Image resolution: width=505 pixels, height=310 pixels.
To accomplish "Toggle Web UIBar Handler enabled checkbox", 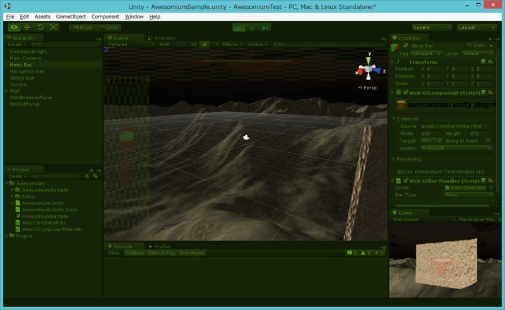I will (x=405, y=181).
